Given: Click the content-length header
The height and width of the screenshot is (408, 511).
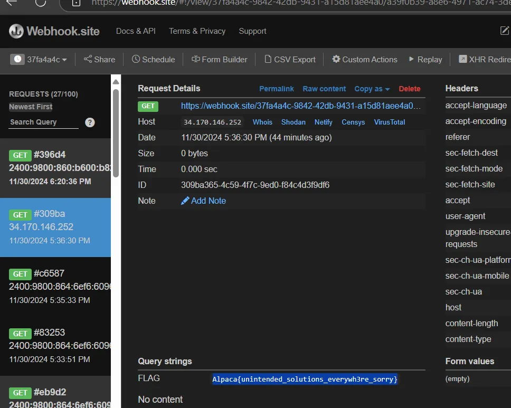Looking at the screenshot, I should pyautogui.click(x=471, y=323).
